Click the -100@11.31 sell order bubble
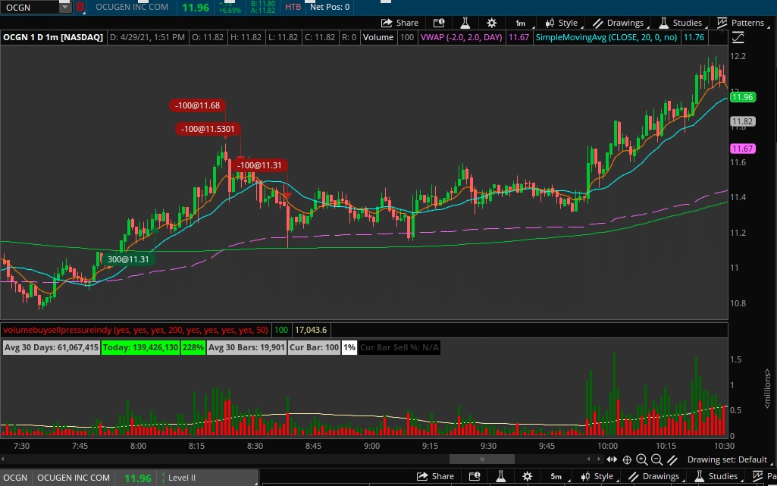Image resolution: width=777 pixels, height=486 pixels. (x=258, y=165)
